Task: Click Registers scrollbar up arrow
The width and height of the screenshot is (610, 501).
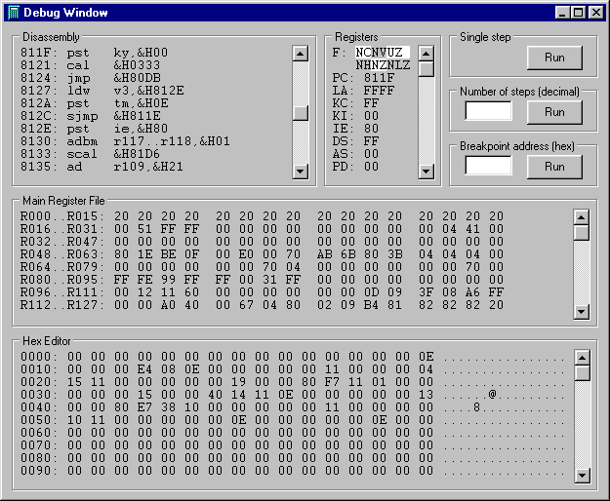Action: [x=426, y=53]
